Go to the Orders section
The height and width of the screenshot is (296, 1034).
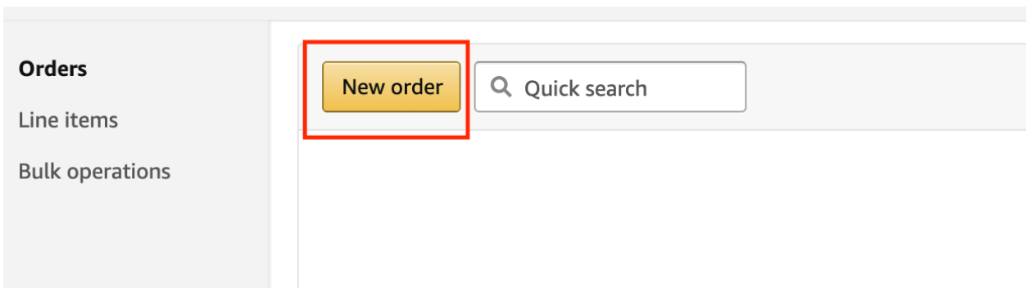pyautogui.click(x=52, y=69)
